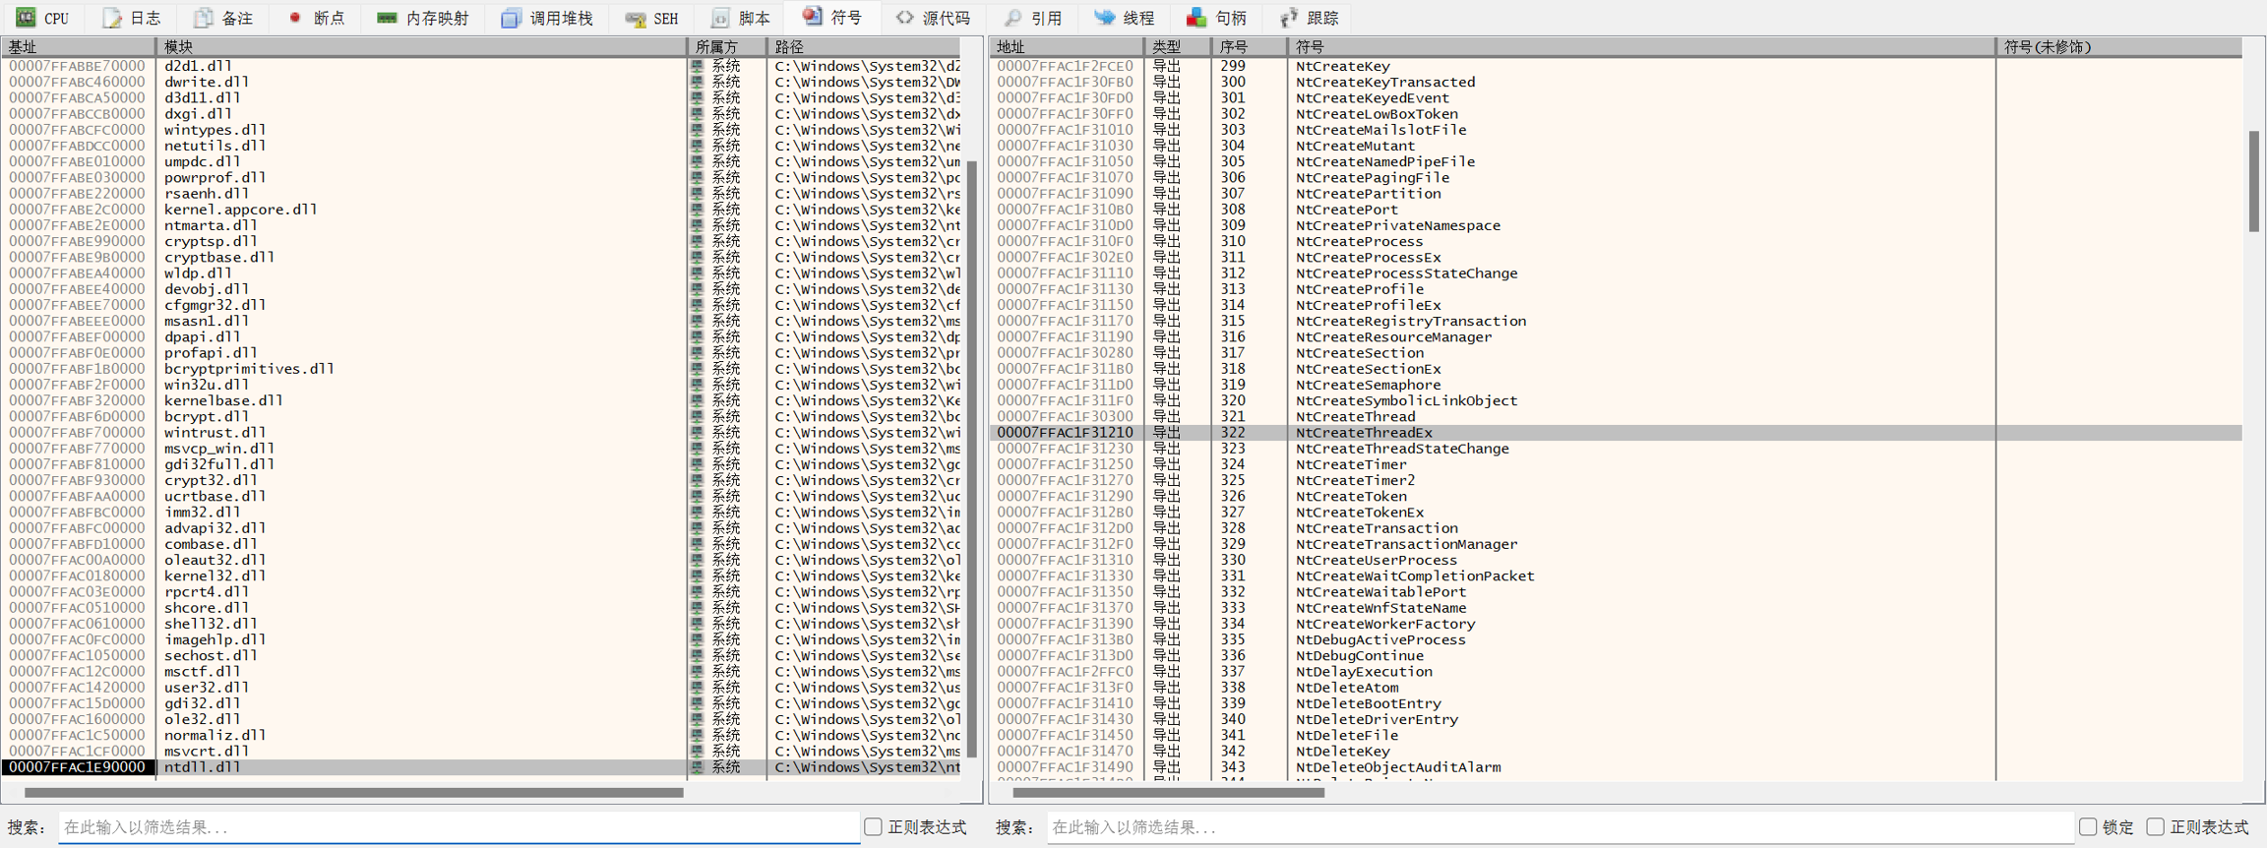Open the 内存映射 memory map icon
The width and height of the screenshot is (2267, 848).
(x=387, y=18)
